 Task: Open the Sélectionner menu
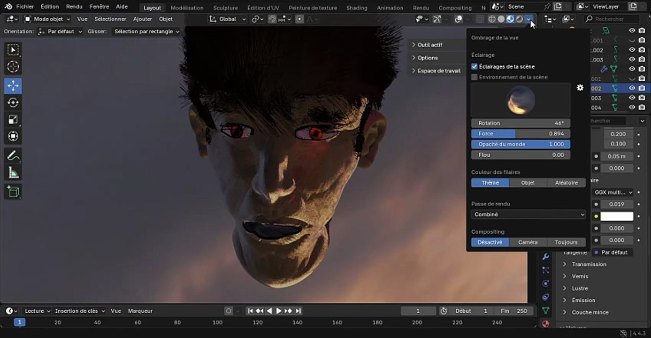point(110,19)
